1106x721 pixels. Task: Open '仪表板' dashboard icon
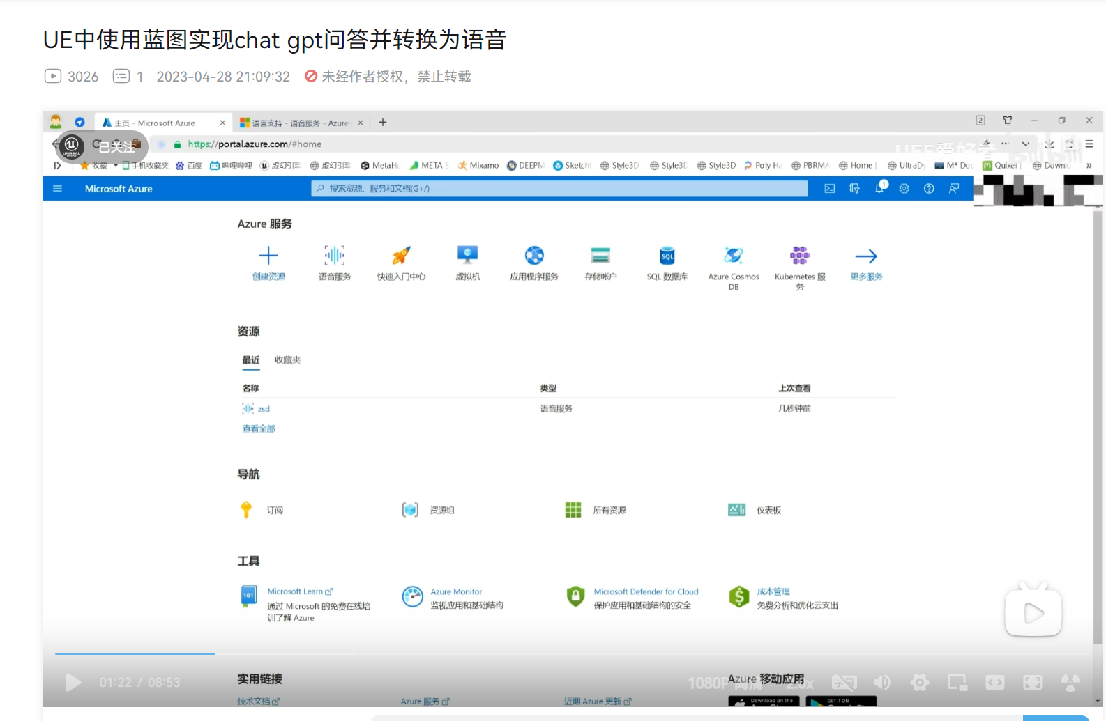click(737, 510)
